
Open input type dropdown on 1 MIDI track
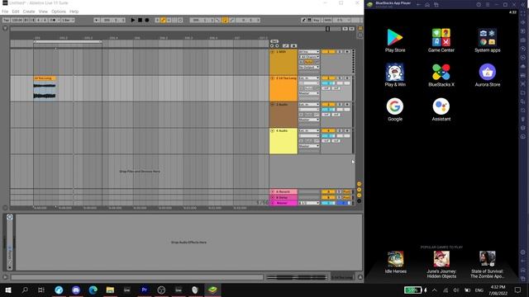[x=309, y=52]
